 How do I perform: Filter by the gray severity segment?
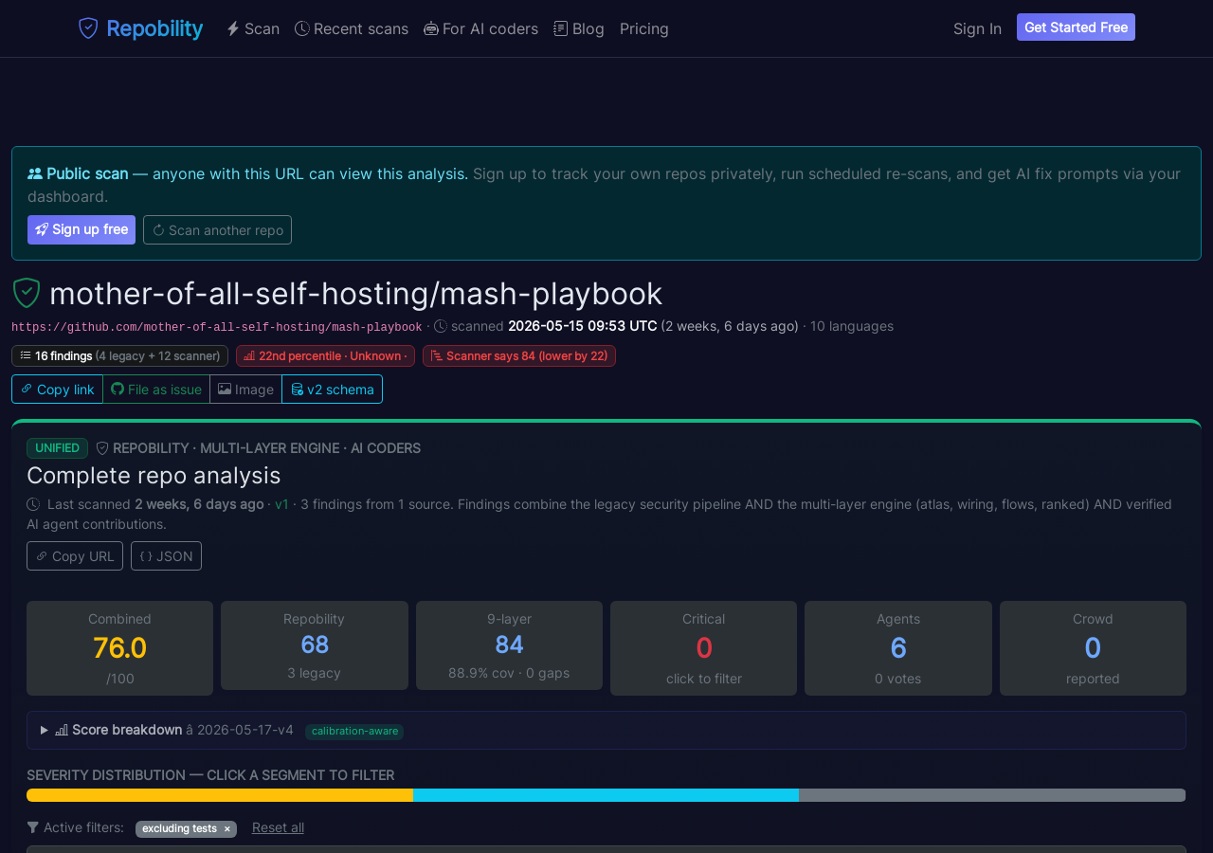pyautogui.click(x=992, y=795)
